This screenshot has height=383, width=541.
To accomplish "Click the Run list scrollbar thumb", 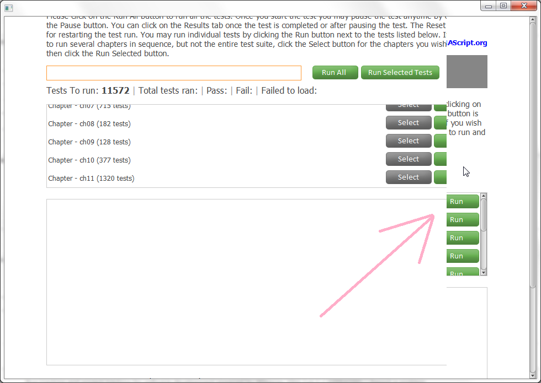I will (484, 215).
